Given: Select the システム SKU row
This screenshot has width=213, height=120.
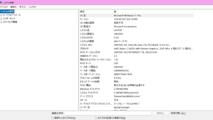Looking at the screenshot, I should (x=136, y=45).
